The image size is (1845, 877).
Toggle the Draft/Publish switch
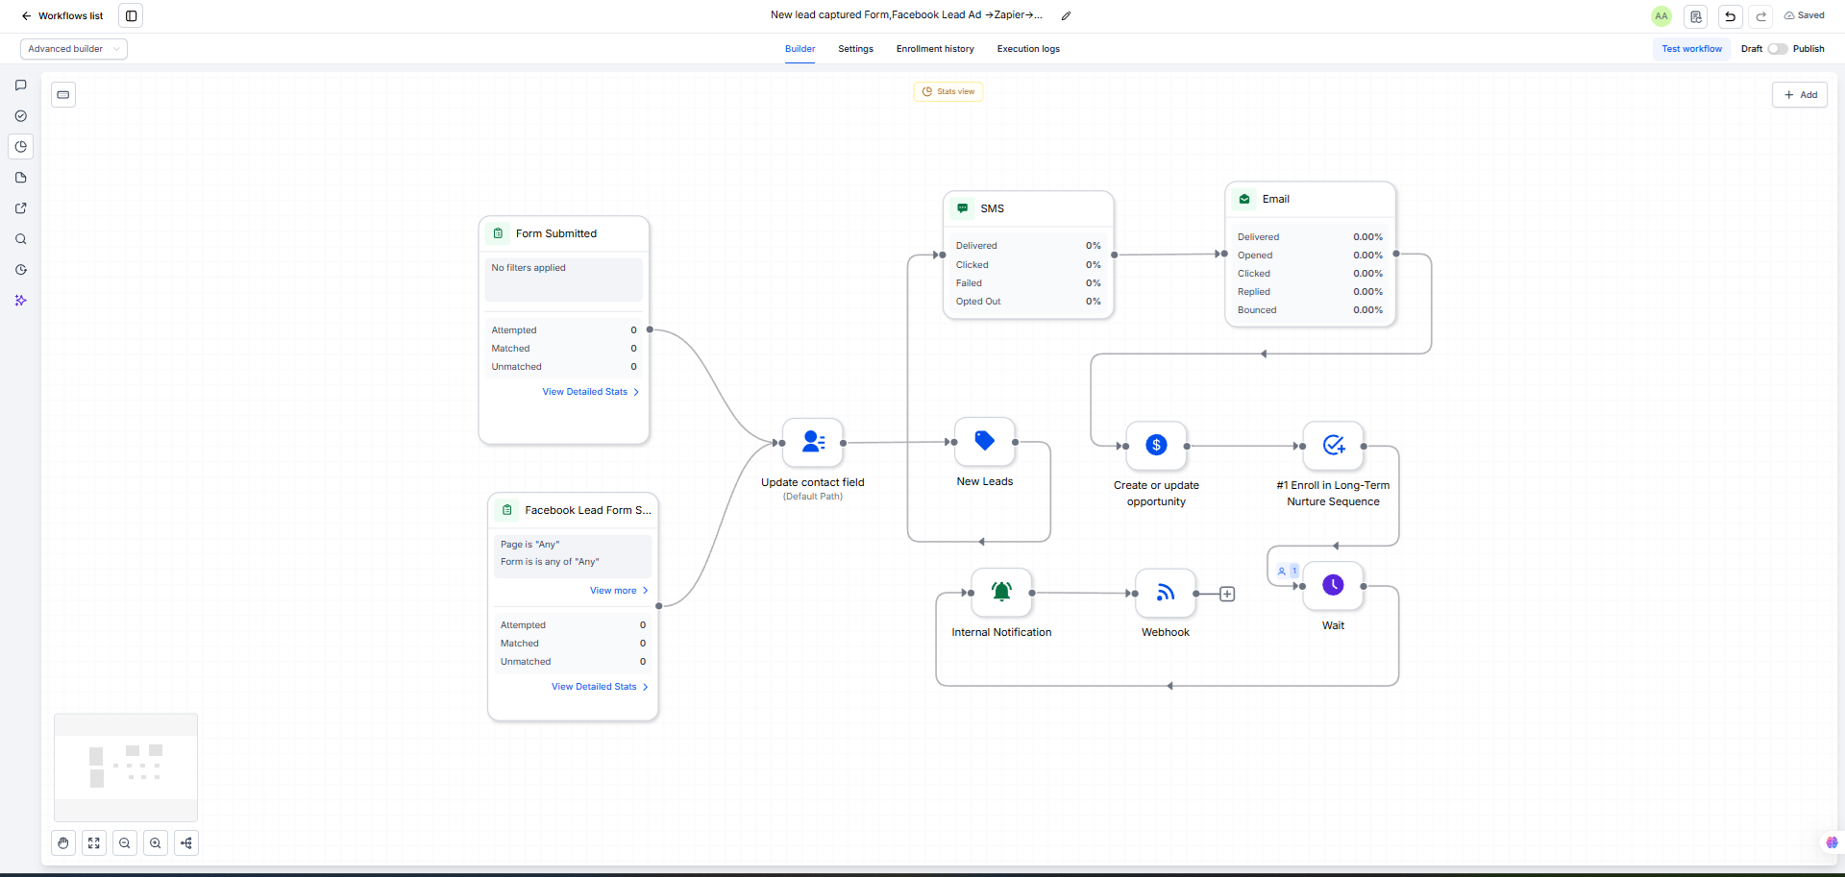pos(1777,49)
